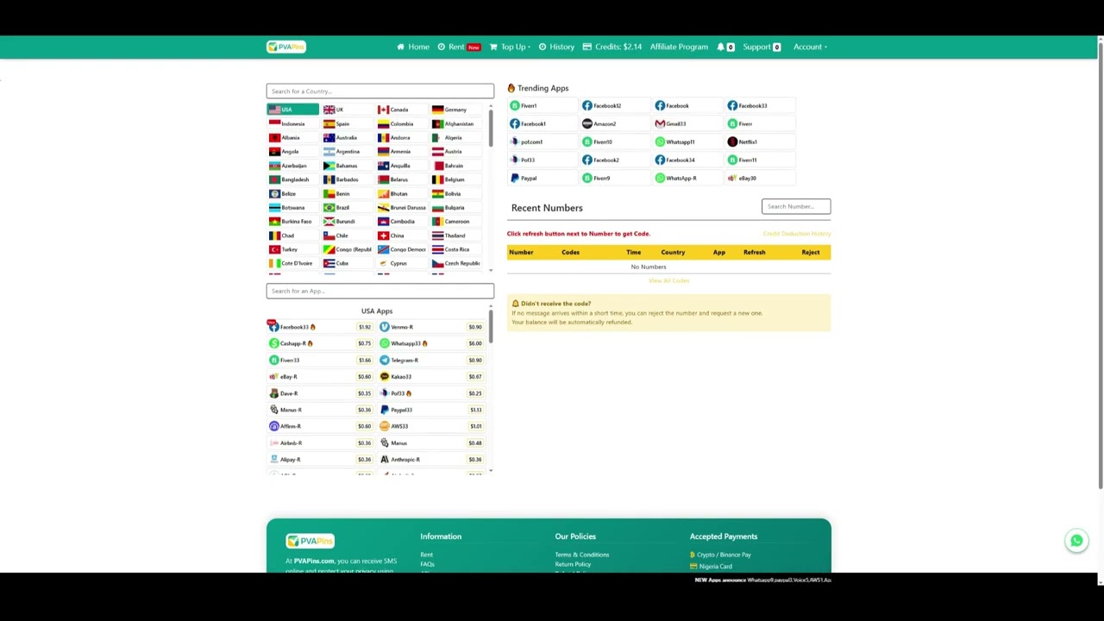Click USA Apps list scrollbar

coord(491,328)
